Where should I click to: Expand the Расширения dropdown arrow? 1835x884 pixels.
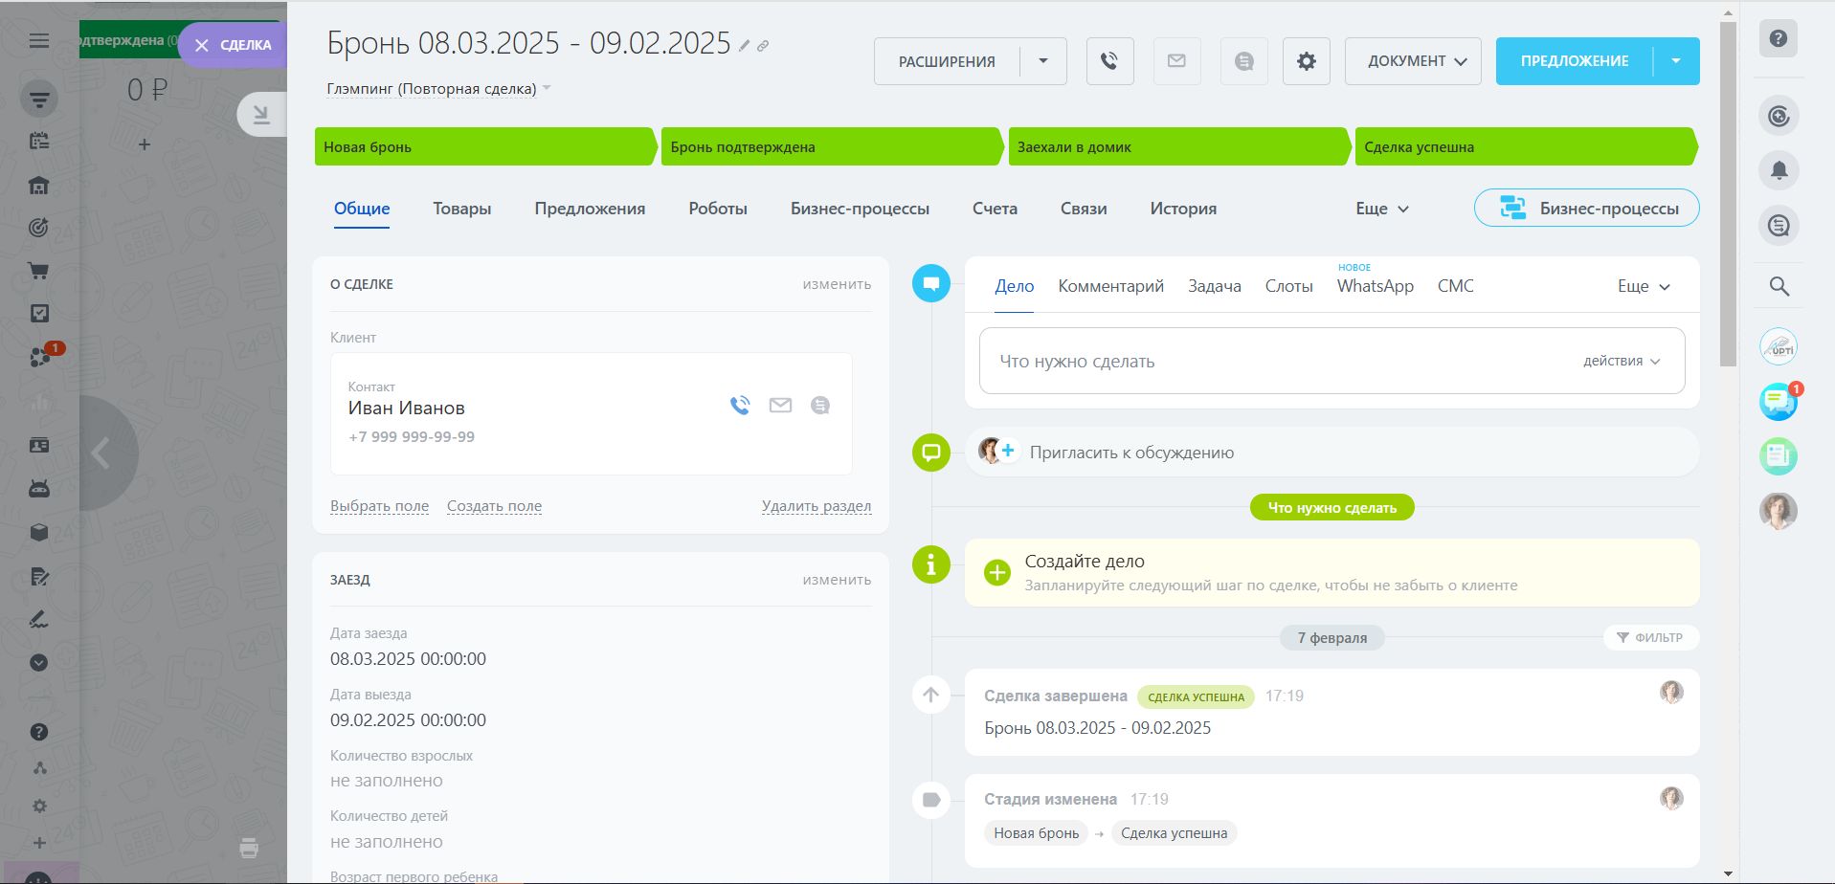1043,61
